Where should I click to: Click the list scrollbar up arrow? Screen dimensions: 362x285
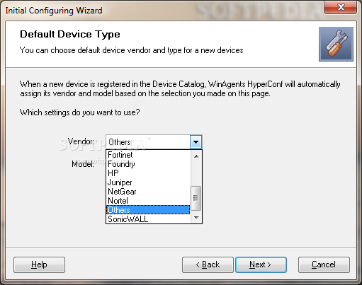coord(196,156)
